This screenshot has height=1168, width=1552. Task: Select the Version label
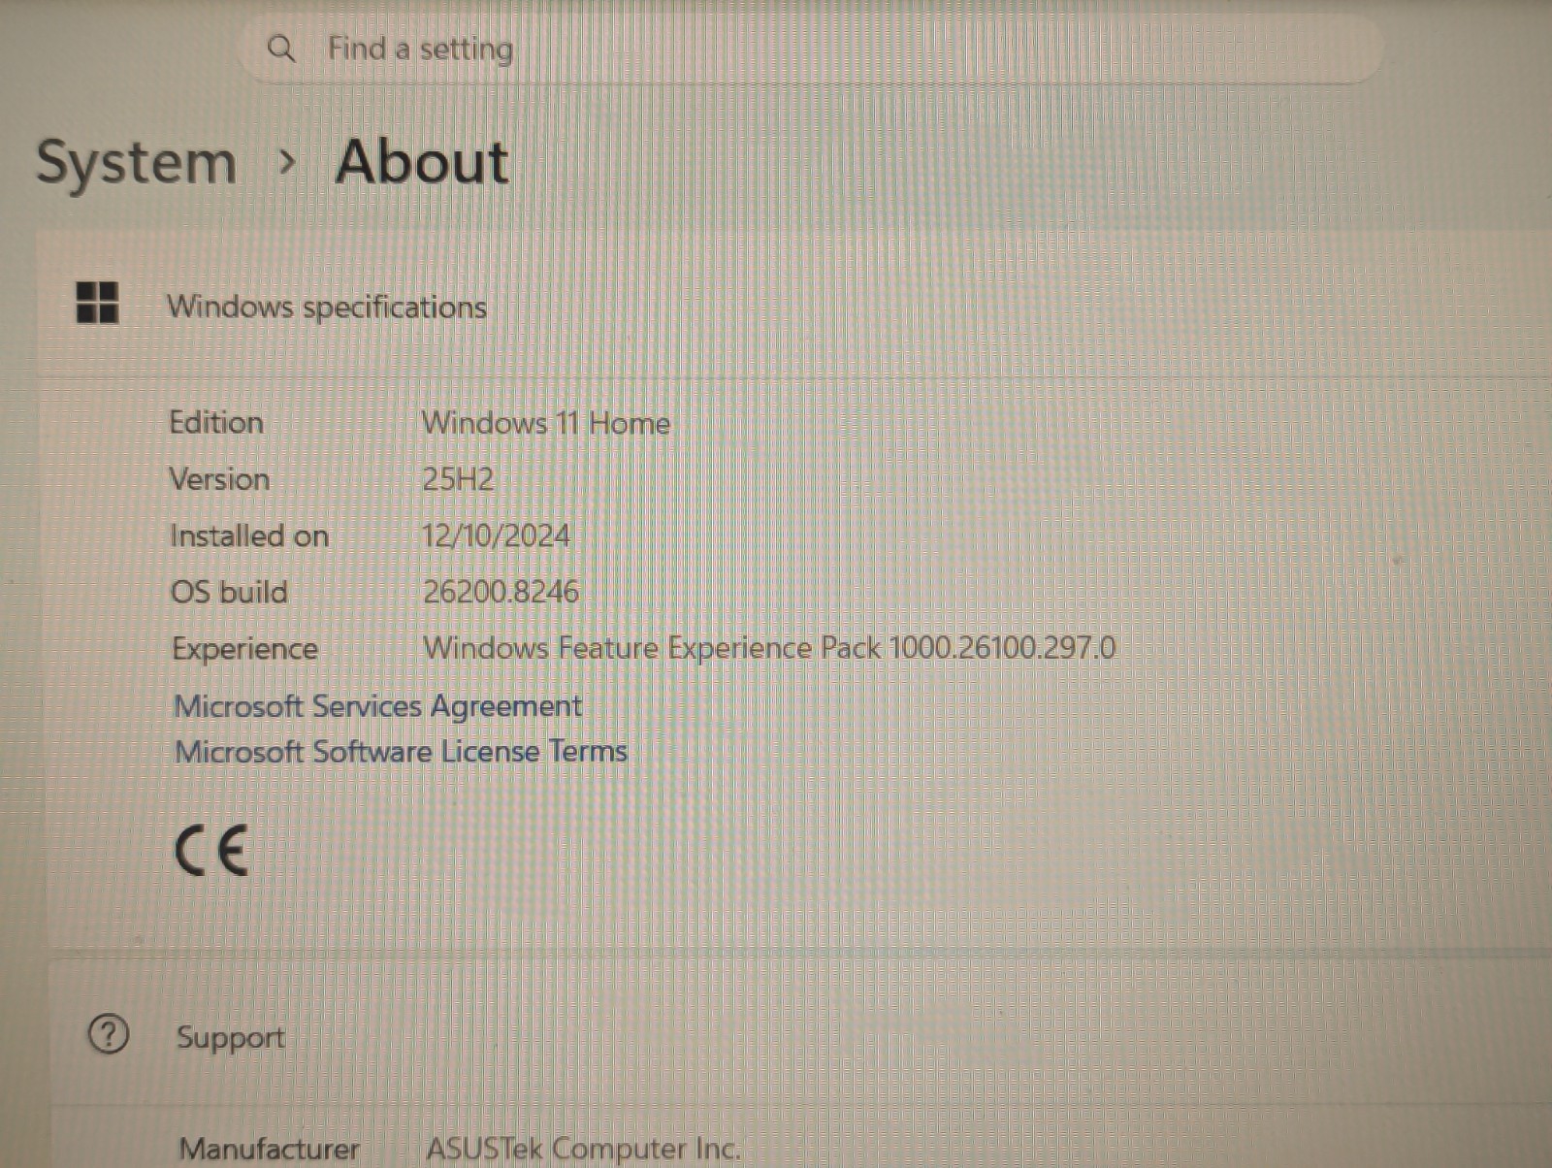coord(219,478)
